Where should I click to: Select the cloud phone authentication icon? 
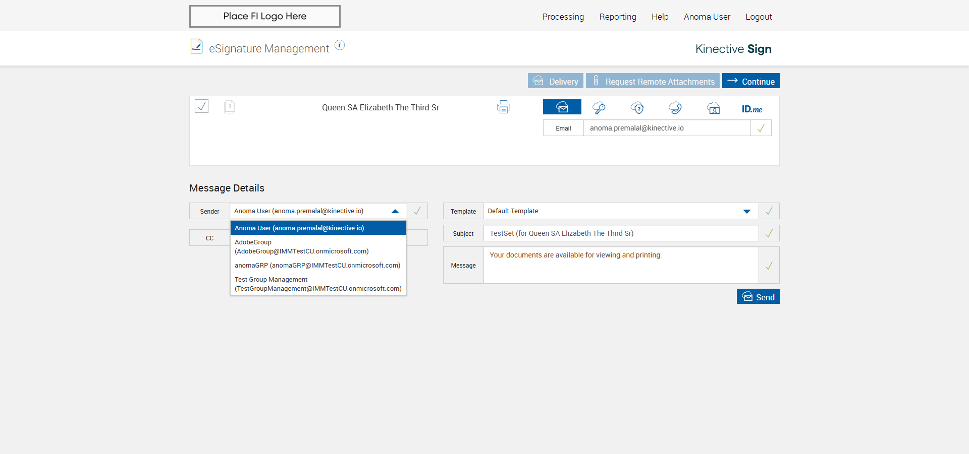pyautogui.click(x=675, y=108)
